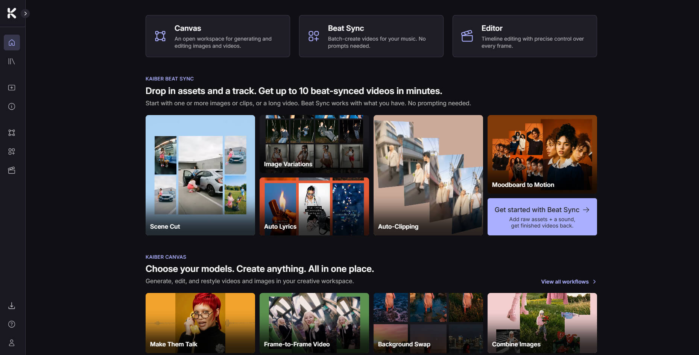Click the arrow in the Get started button
The height and width of the screenshot is (355, 699).
click(x=586, y=210)
